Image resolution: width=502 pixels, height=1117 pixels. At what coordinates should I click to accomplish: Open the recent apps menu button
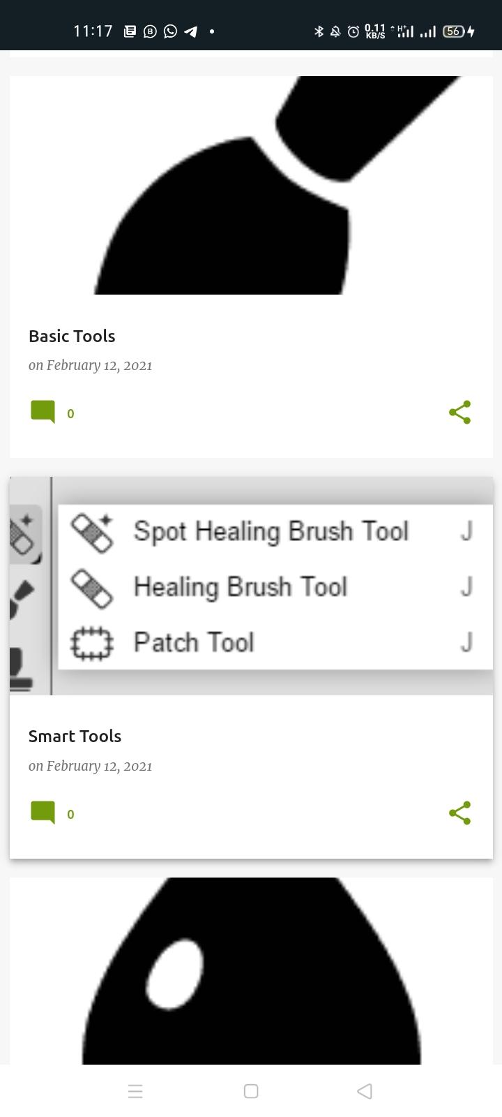tap(135, 1091)
